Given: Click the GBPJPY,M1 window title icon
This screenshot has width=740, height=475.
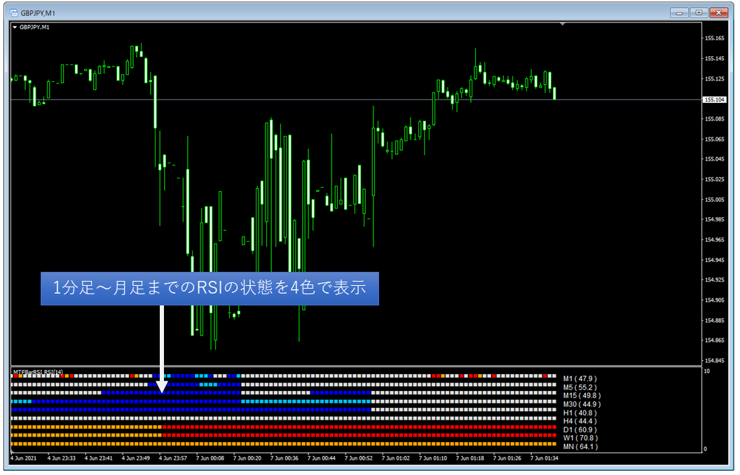Looking at the screenshot, I should coord(14,13).
